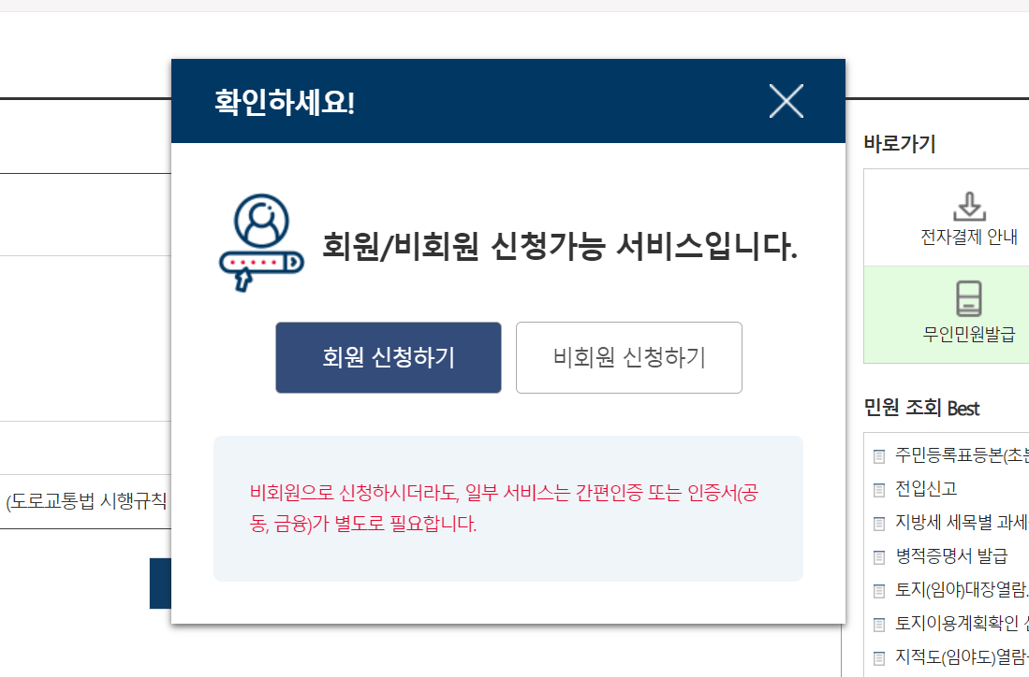Open the 전입신고 link
The height and width of the screenshot is (677, 1029).
(926, 488)
